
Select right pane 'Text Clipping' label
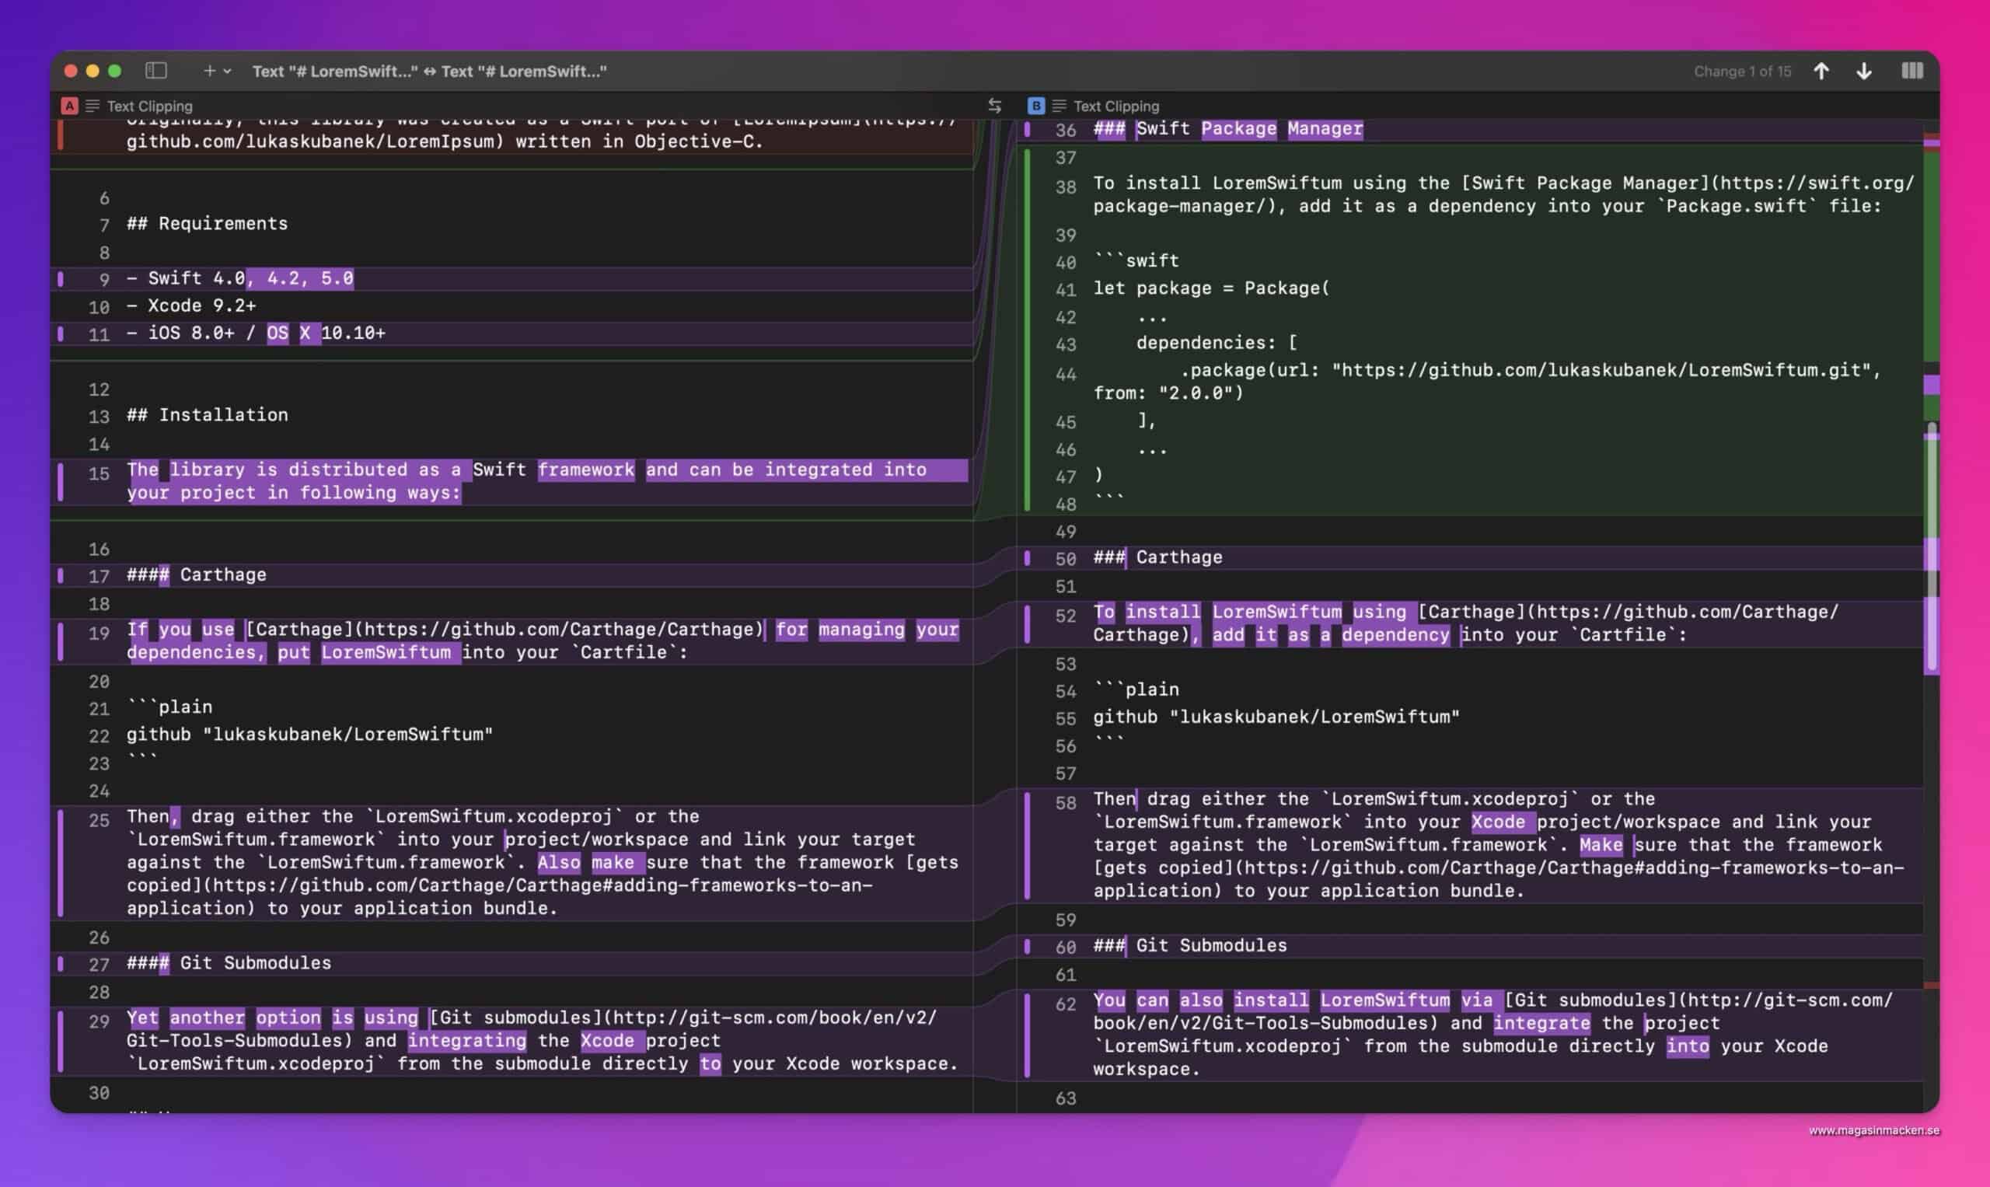point(1115,106)
